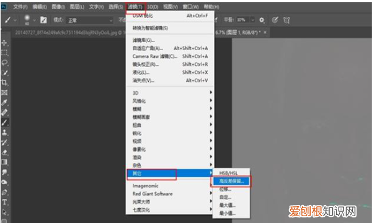Select the Clone Stamp tool
This screenshot has height=223, width=372.
click(x=4, y=132)
